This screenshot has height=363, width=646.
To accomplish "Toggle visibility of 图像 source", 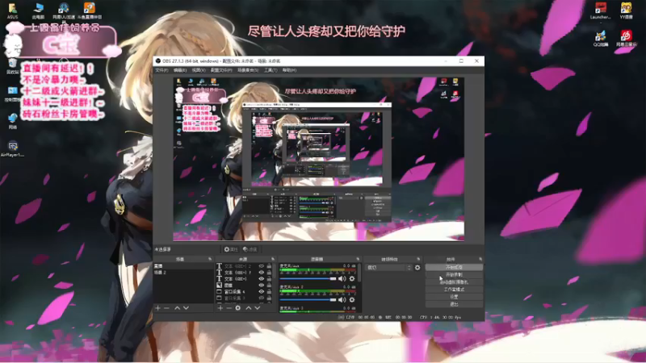I will click(261, 286).
